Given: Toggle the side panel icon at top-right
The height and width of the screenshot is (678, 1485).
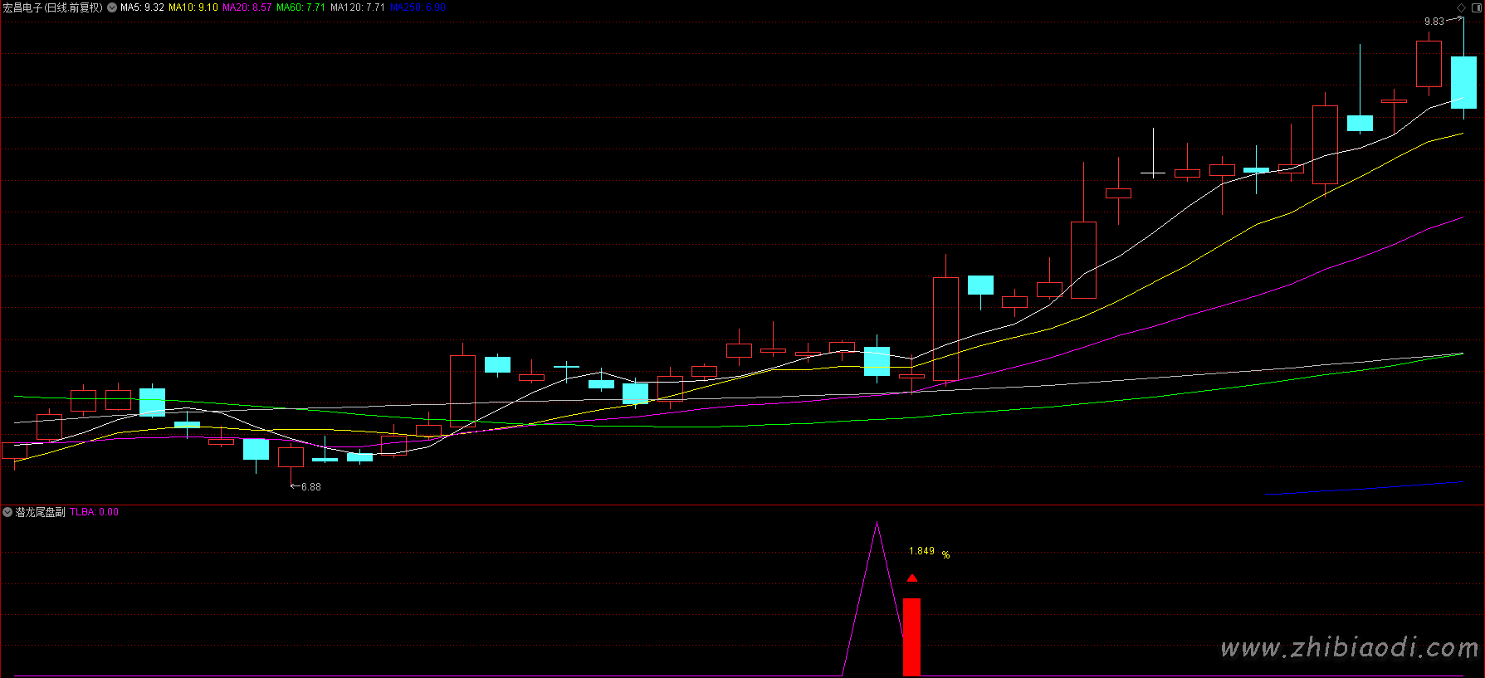Looking at the screenshot, I should tap(1476, 7).
